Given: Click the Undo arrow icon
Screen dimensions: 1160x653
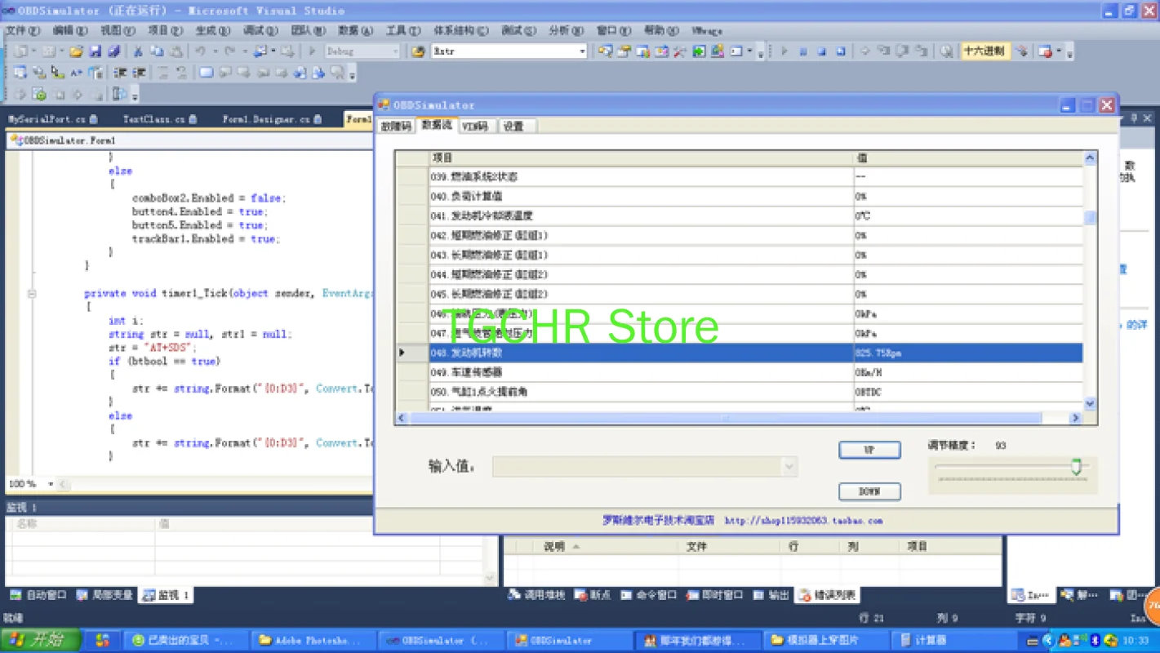Looking at the screenshot, I should click(x=201, y=51).
